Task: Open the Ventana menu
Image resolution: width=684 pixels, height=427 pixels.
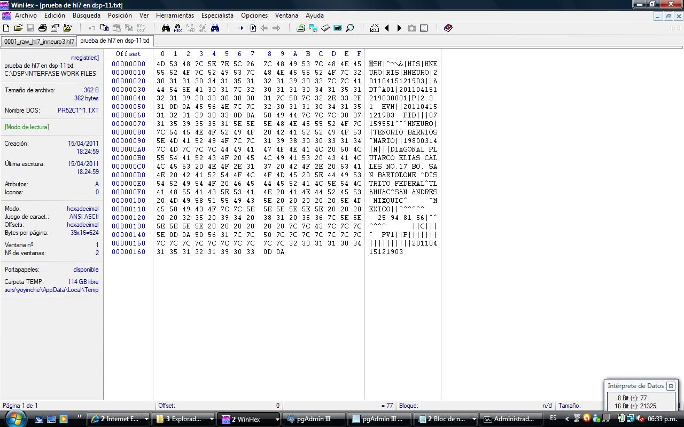Action: click(x=286, y=15)
